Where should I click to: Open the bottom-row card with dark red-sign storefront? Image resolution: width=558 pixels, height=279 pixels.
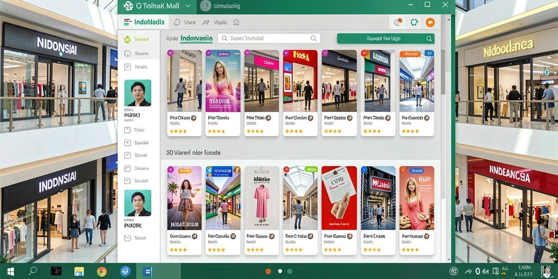[378, 211]
